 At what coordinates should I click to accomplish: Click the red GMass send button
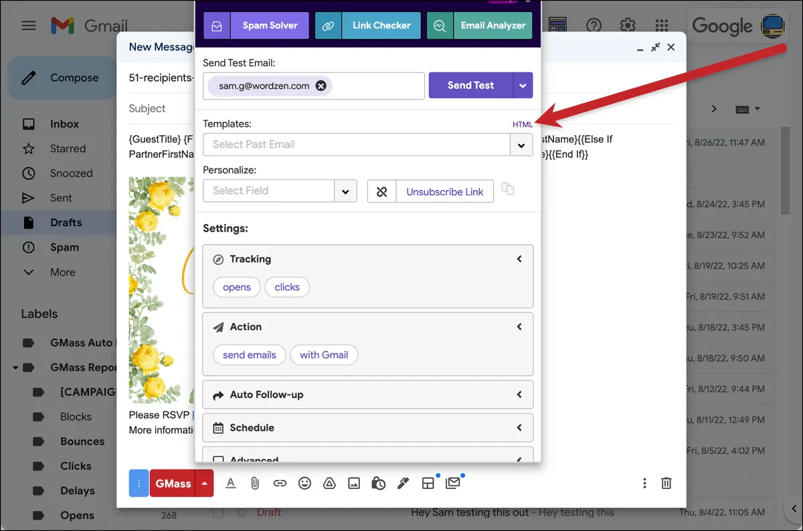click(x=173, y=483)
